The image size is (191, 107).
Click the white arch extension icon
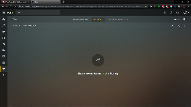tap(151, 6)
